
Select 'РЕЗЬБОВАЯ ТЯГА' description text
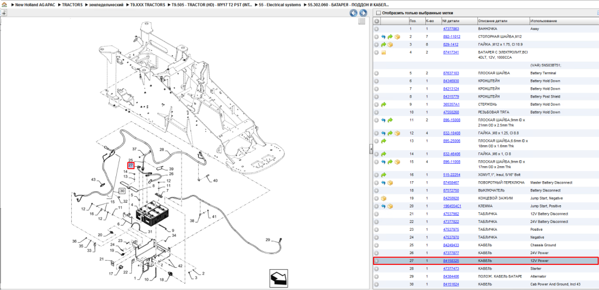[x=493, y=112]
